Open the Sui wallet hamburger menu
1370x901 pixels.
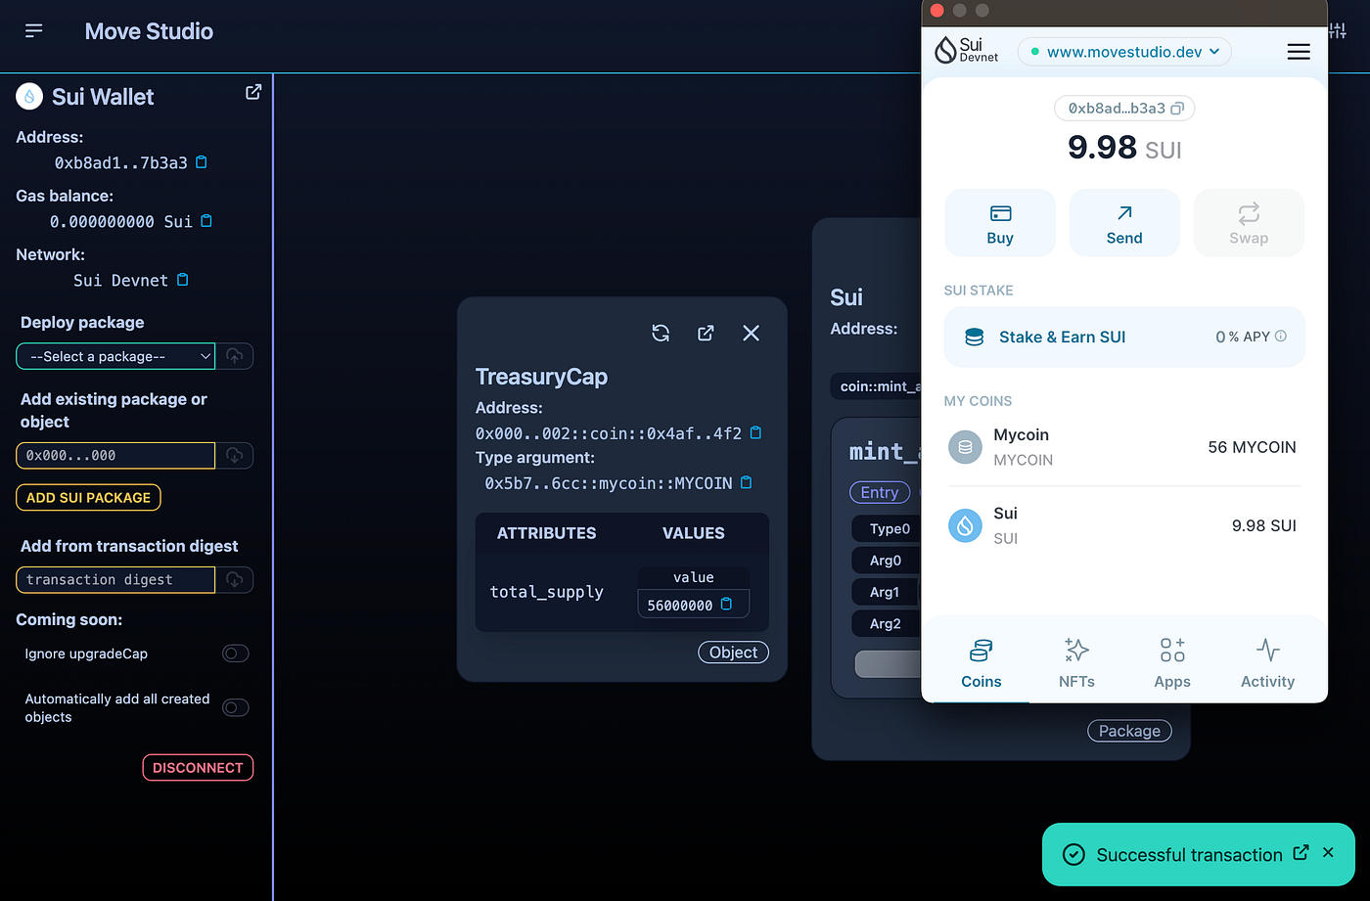pos(1299,52)
